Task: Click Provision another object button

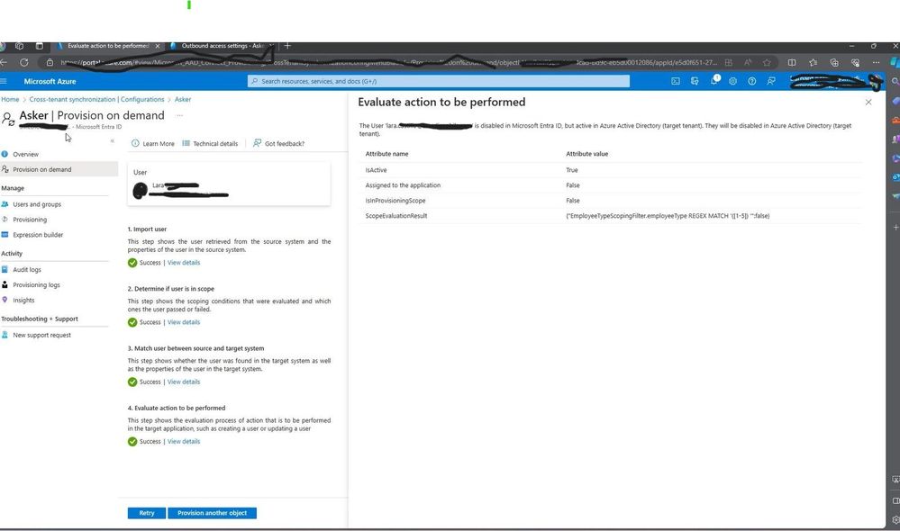Action: coord(212,513)
